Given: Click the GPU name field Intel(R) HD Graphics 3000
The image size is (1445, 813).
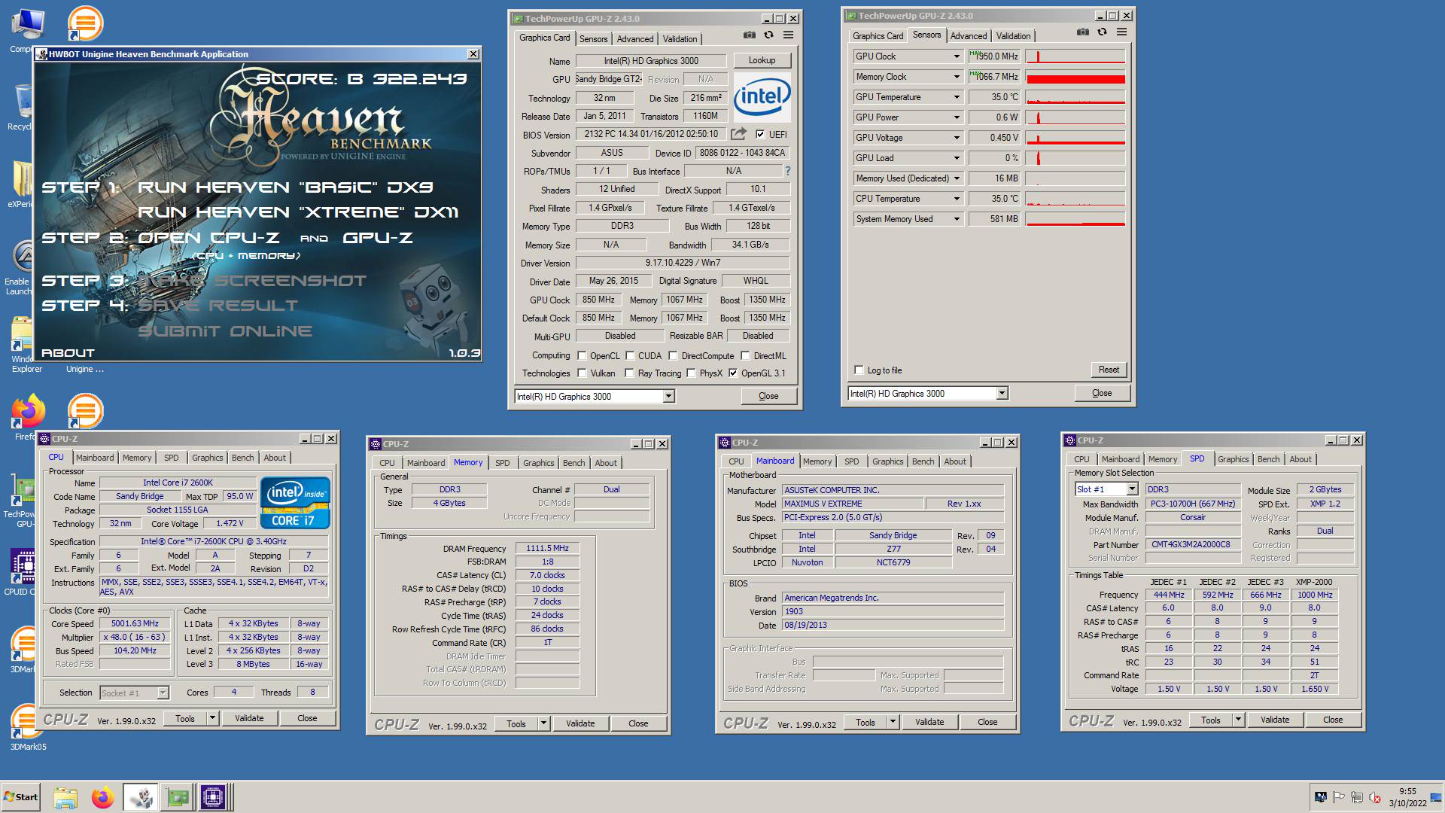Looking at the screenshot, I should click(x=651, y=61).
